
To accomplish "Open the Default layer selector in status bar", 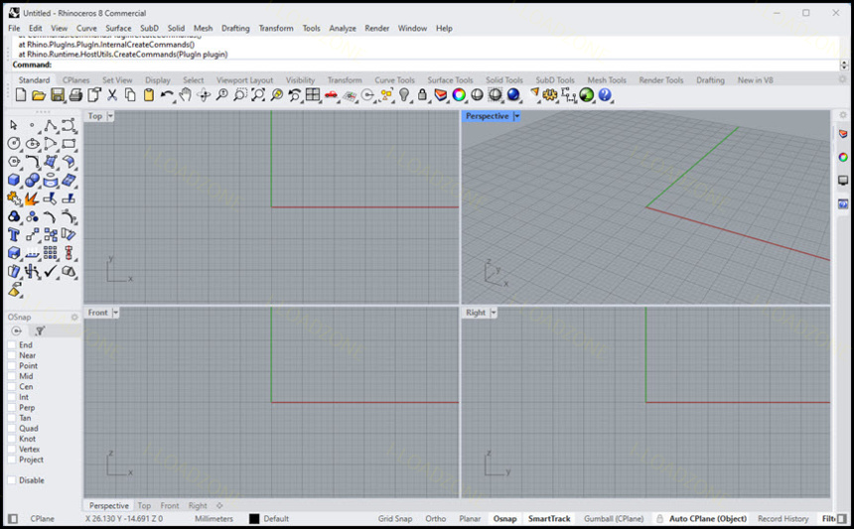I will coord(276,519).
